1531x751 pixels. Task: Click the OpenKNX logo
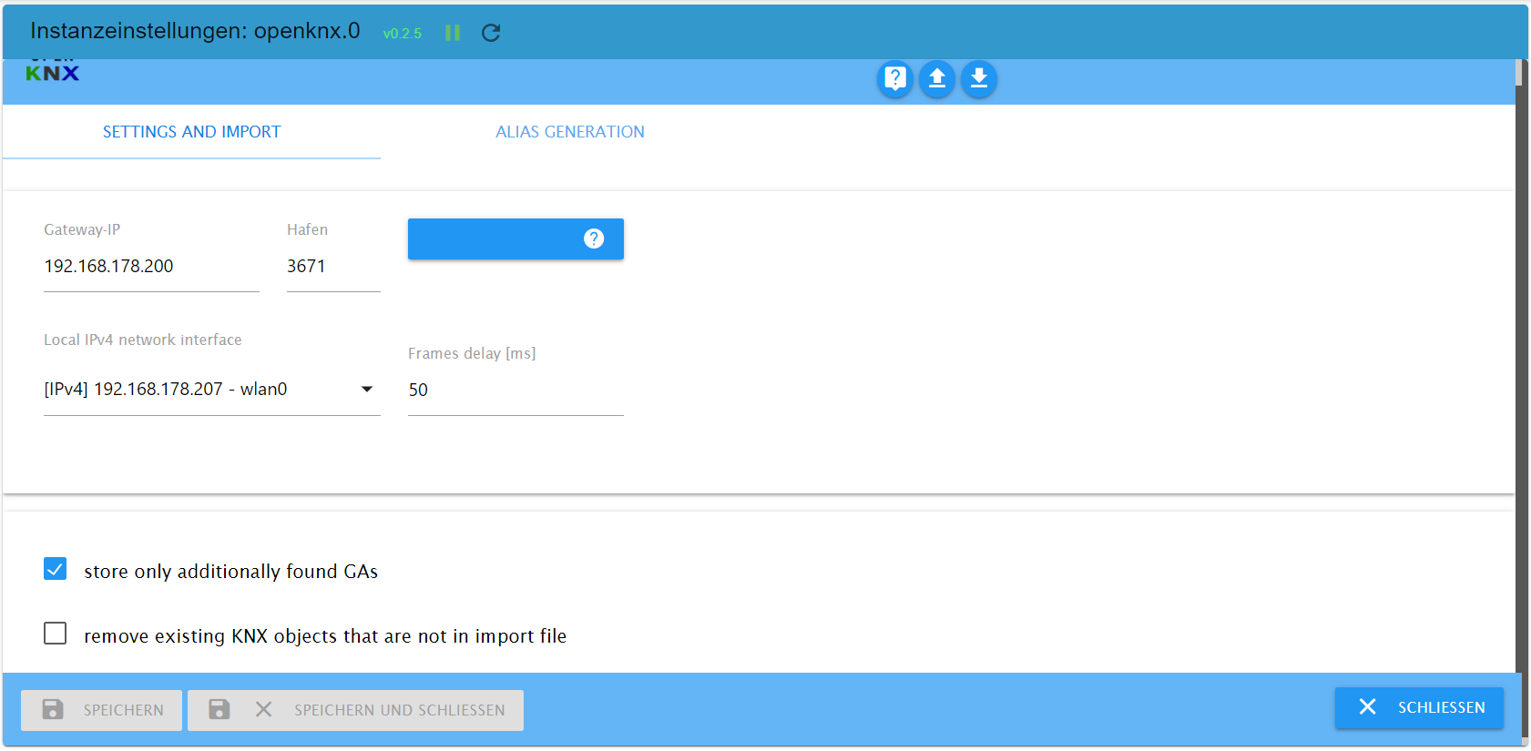pyautogui.click(x=52, y=72)
